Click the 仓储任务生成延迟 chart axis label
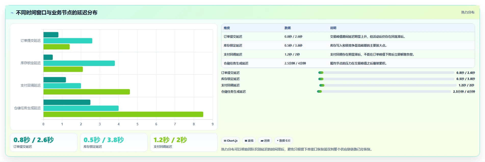The width and height of the screenshot is (485, 162). point(27,108)
